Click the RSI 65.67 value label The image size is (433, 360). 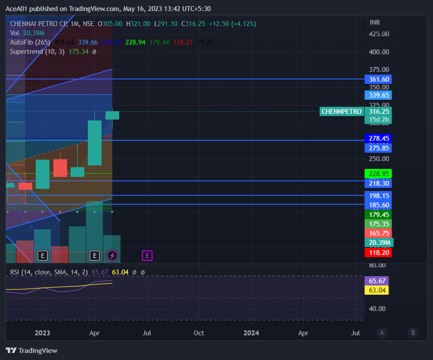click(x=377, y=281)
